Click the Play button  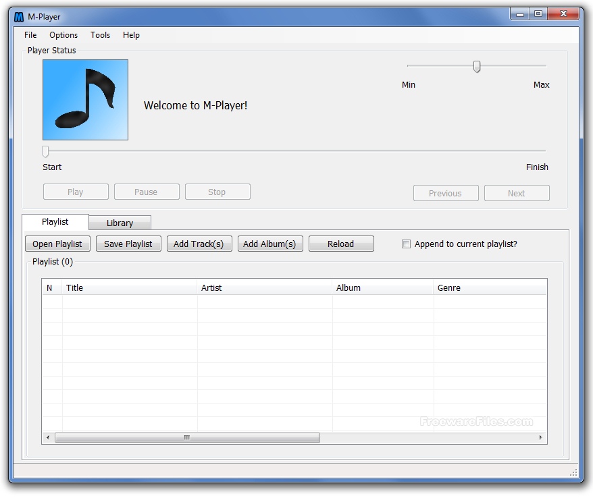(x=76, y=192)
